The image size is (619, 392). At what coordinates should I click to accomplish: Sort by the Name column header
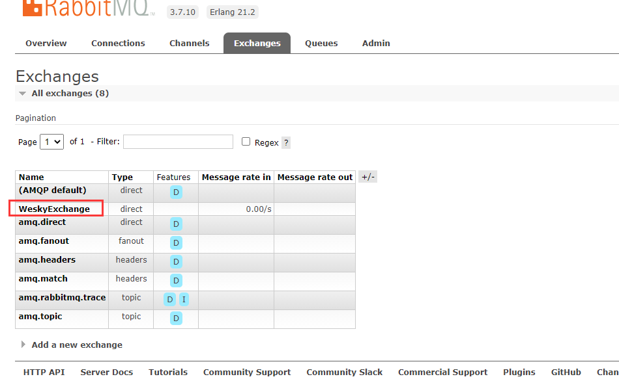coord(31,177)
